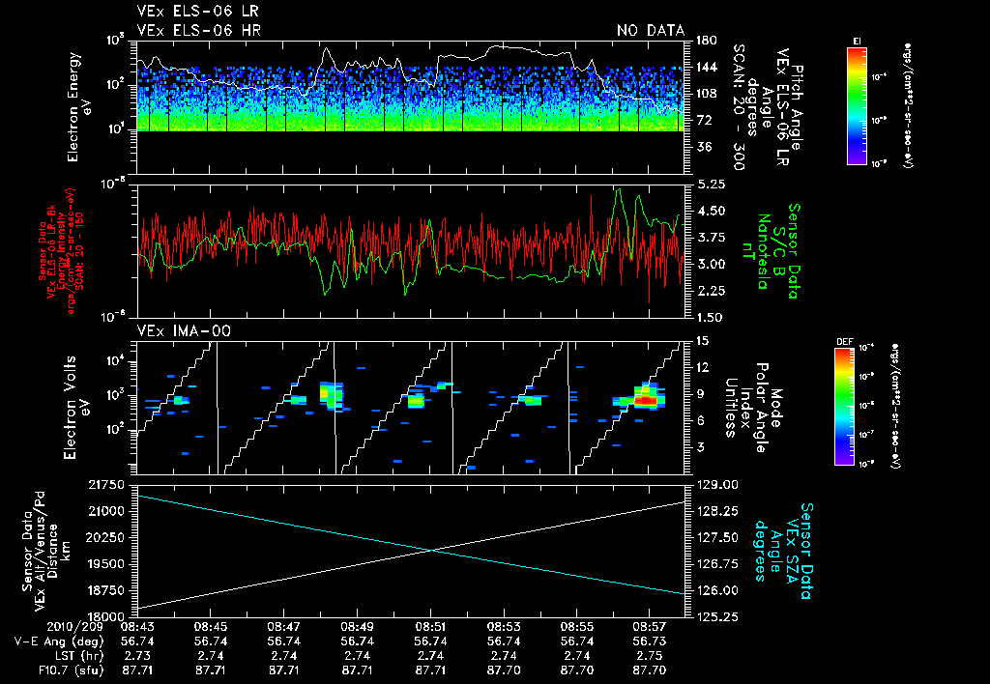Image resolution: width=990 pixels, height=684 pixels.
Task: Click the 125.25 SZA tick label
Action: tap(716, 616)
